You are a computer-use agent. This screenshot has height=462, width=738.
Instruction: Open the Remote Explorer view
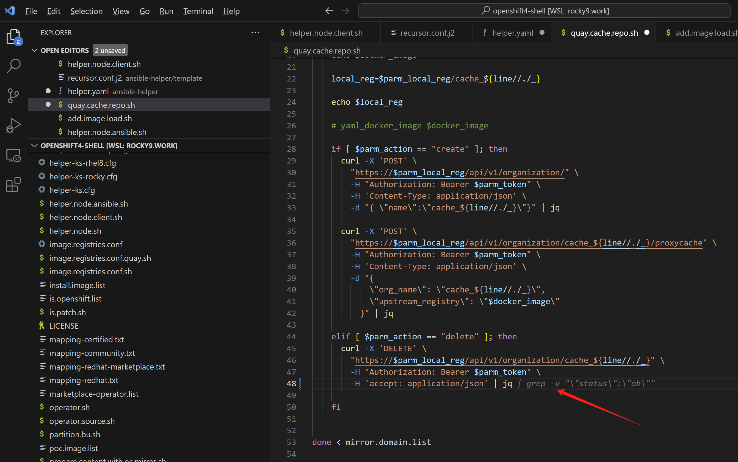pyautogui.click(x=13, y=155)
